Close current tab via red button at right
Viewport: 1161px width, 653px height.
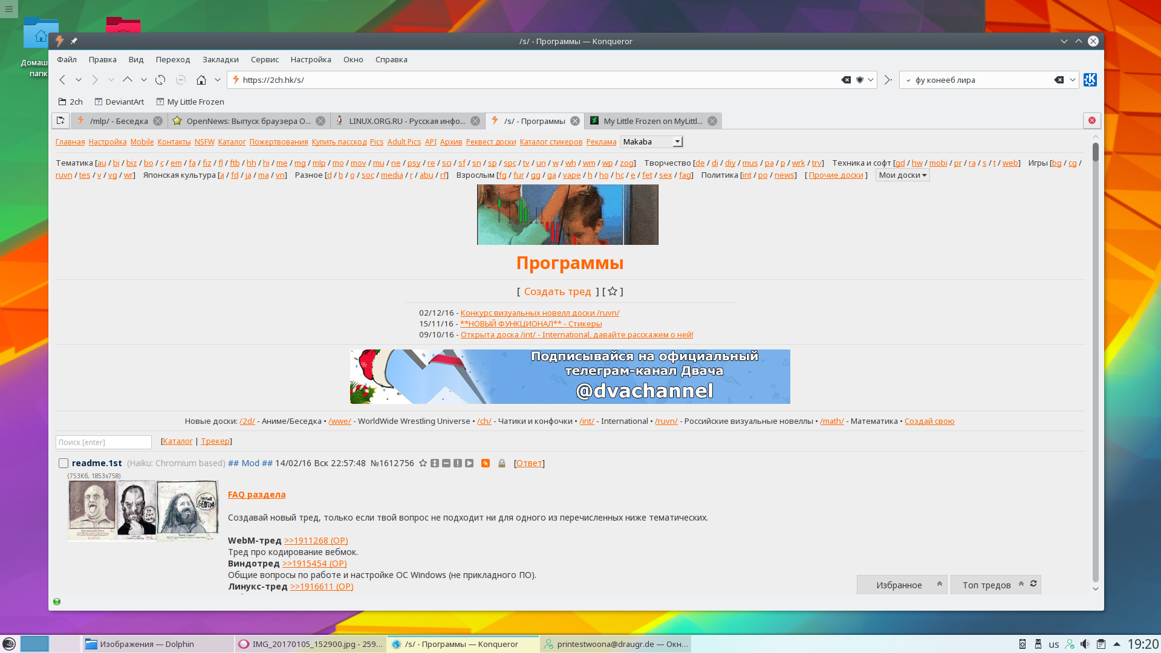(1092, 121)
